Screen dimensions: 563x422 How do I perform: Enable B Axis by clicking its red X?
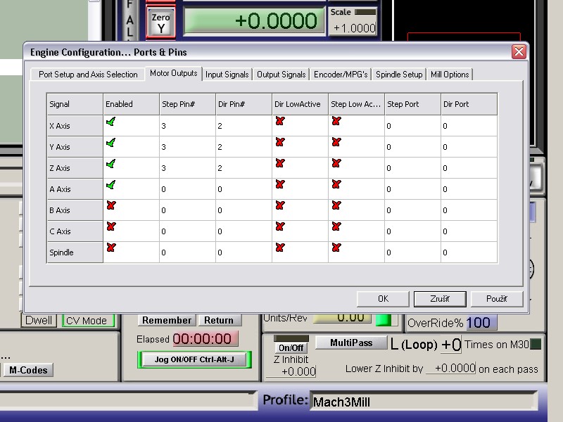(x=110, y=206)
